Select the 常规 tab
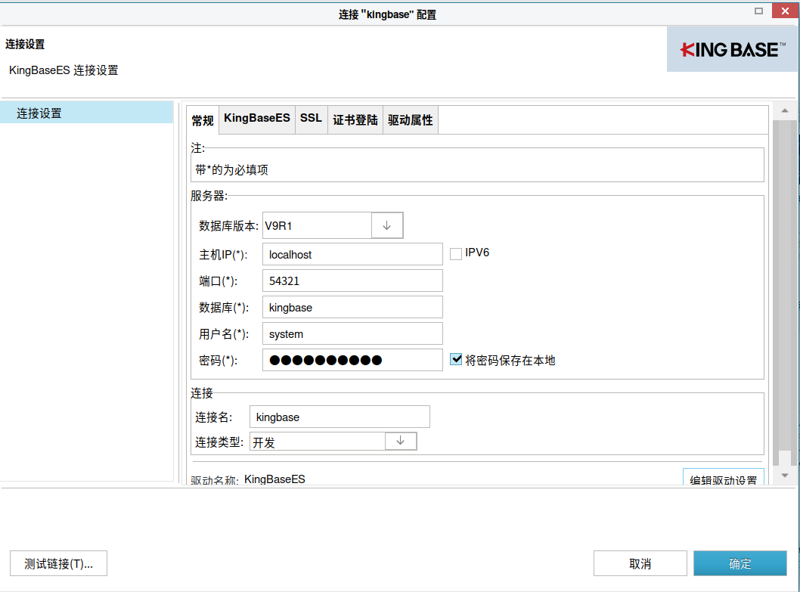The height and width of the screenshot is (592, 800). (x=202, y=119)
